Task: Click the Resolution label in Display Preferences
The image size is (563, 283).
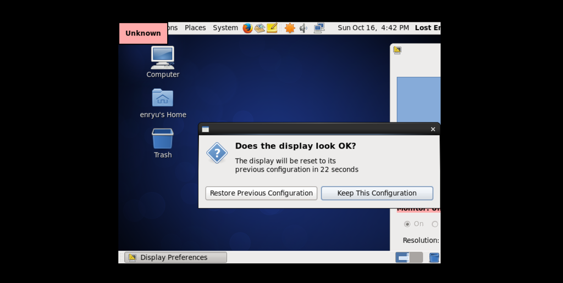Action: coord(421,240)
